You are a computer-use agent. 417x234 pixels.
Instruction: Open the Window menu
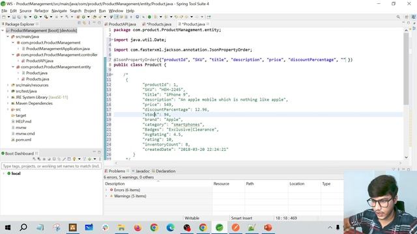116,11
